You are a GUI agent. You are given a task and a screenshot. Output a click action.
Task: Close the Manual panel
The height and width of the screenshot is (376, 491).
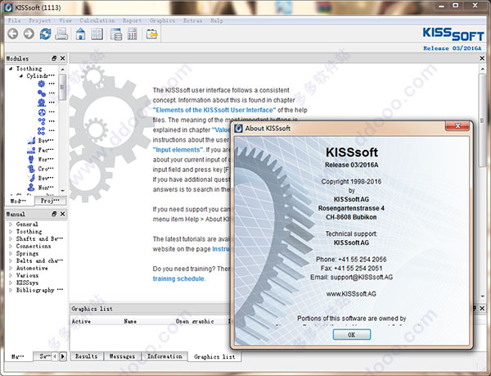(63, 214)
